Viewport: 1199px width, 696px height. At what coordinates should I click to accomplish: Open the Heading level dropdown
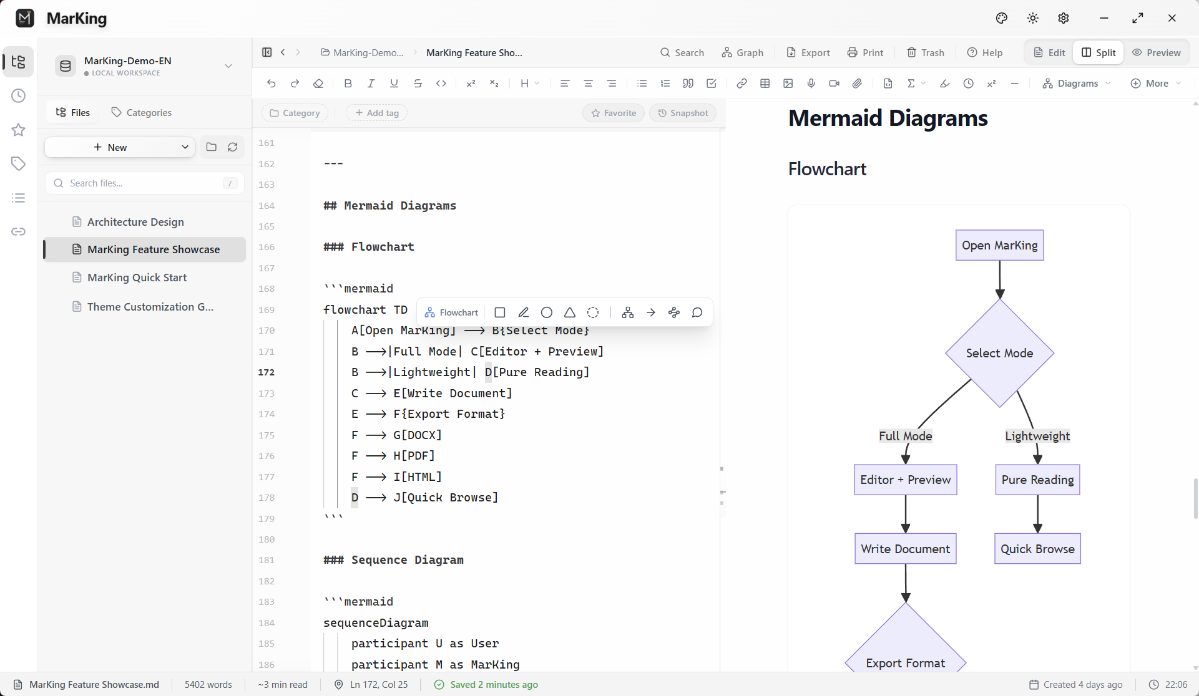click(x=530, y=84)
